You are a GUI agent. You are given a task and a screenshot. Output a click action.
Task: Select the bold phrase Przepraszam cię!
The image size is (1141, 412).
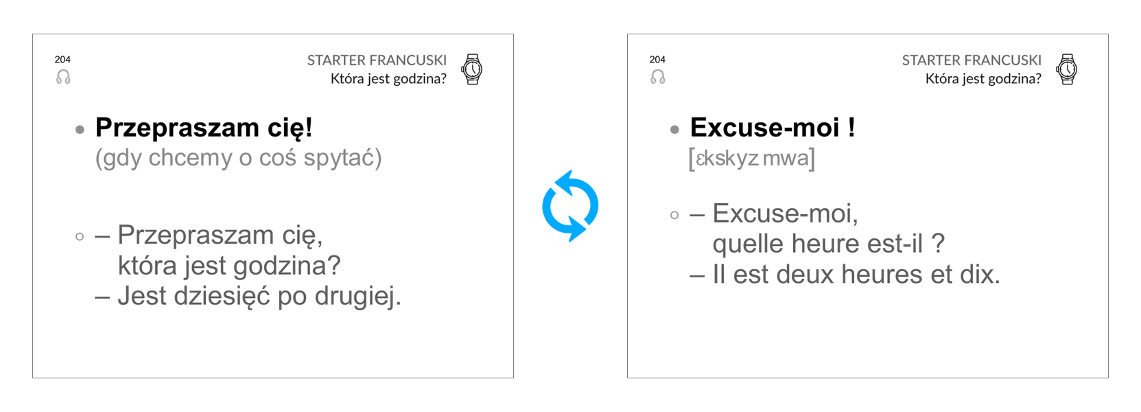click(204, 128)
